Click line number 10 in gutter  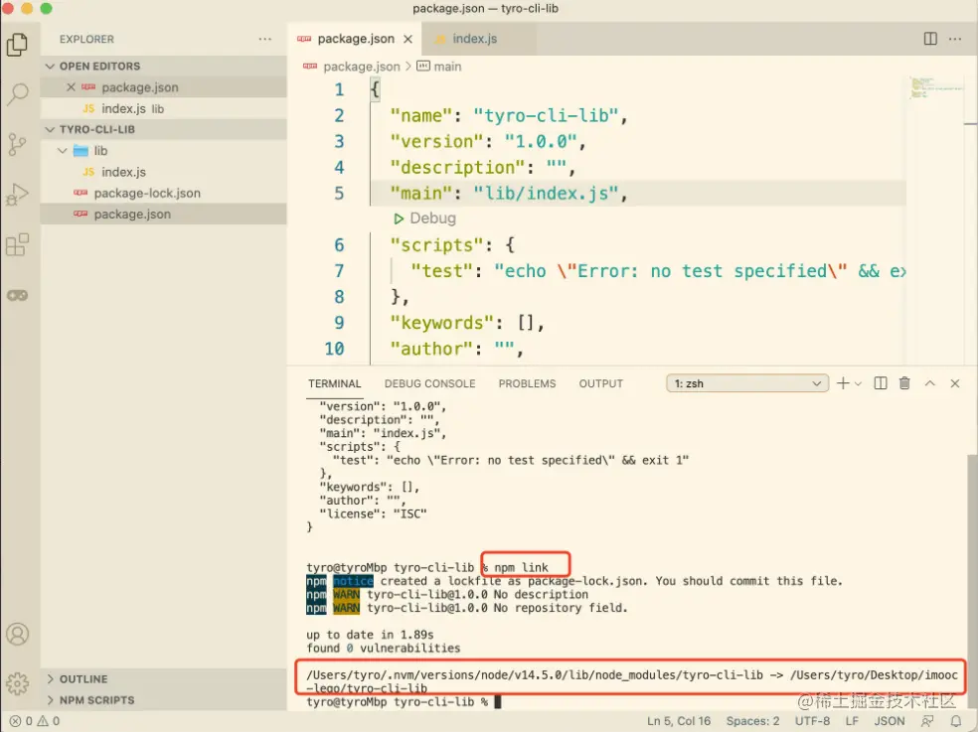pos(334,349)
